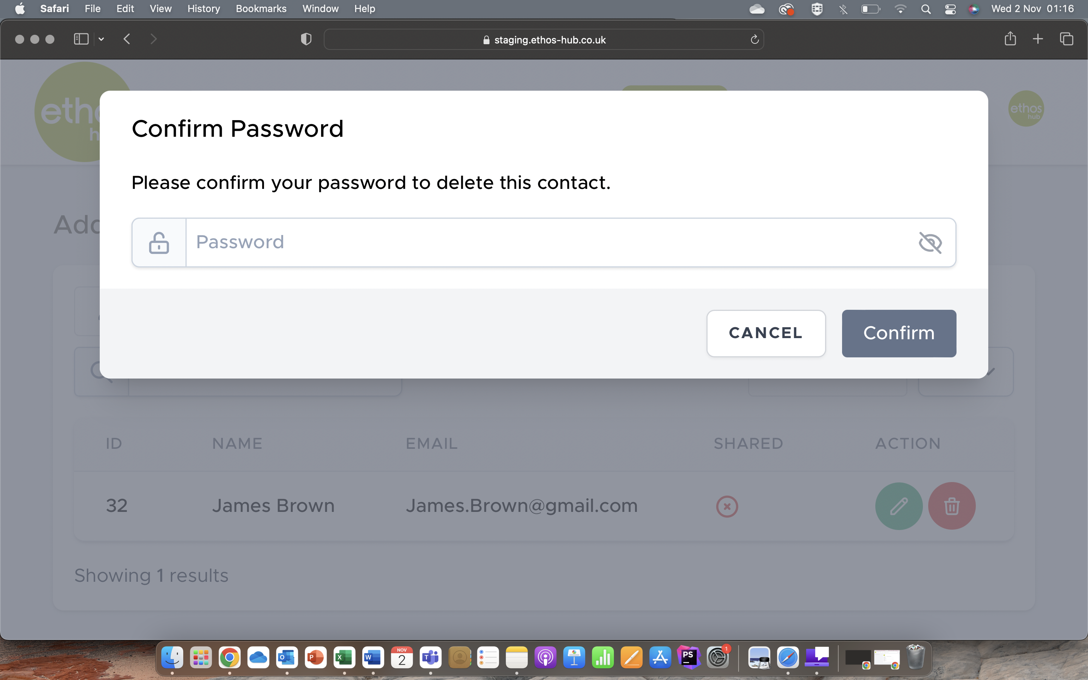The image size is (1088, 680).
Task: Open Spotlight search in the menu bar
Action: pos(926,9)
